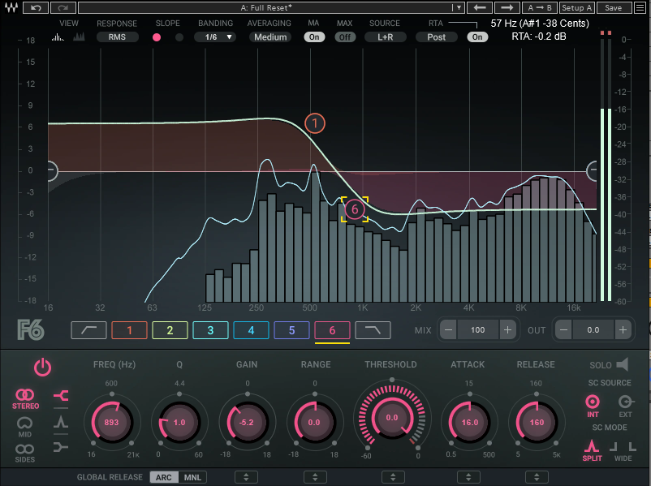651x486 pixels.
Task: Open the Banding 1/6 dropdown
Action: click(215, 37)
